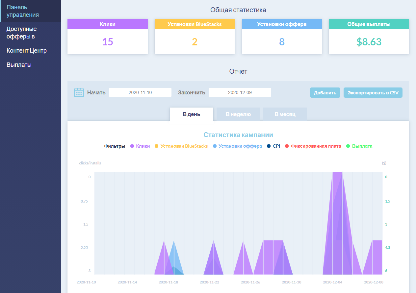Click the Общие выплаты stat card
Screen dimensions: 416x293
click(369, 37)
